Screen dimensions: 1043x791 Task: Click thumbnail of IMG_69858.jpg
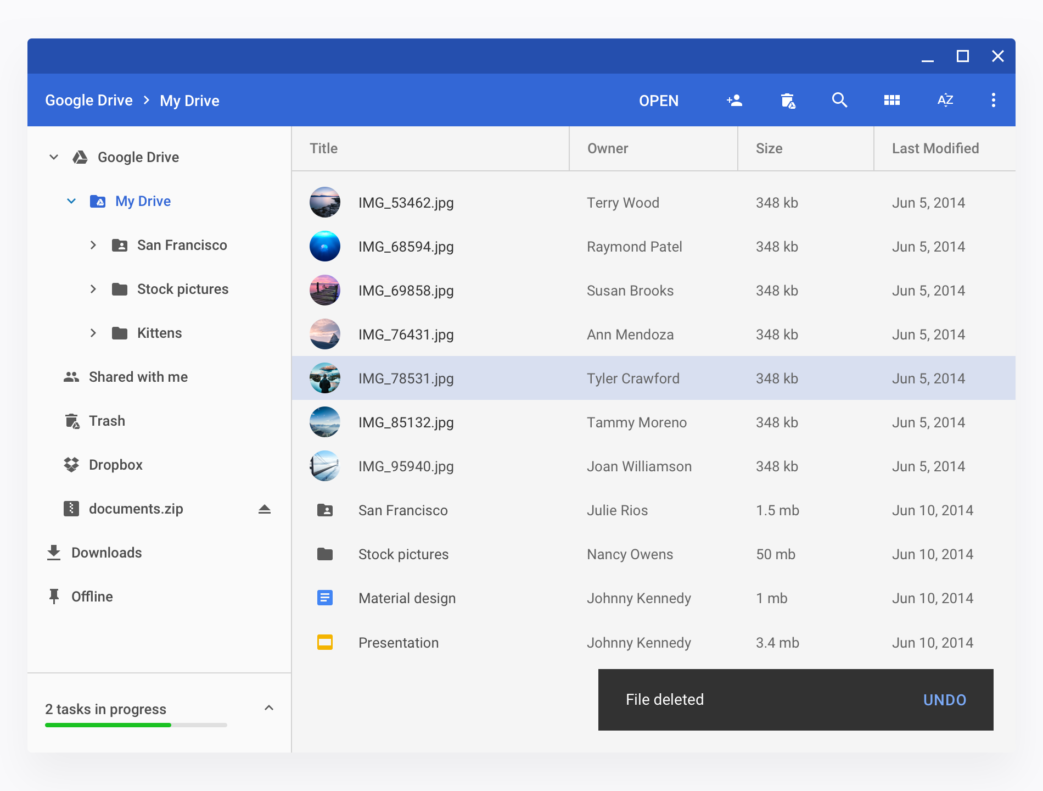[x=325, y=290]
